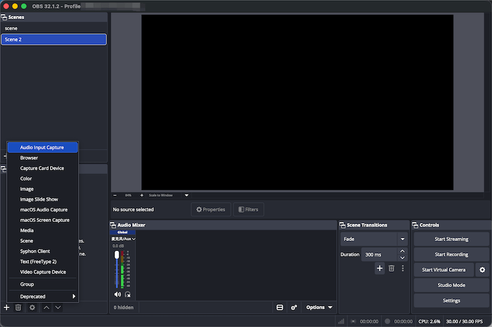Choose Browser source from menu
This screenshot has width=492, height=327.
click(42, 158)
